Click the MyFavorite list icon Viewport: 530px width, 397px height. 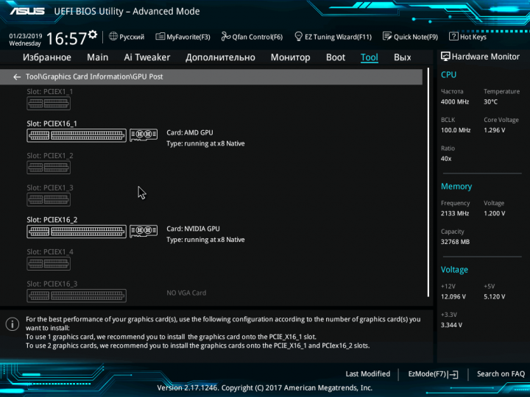point(160,37)
